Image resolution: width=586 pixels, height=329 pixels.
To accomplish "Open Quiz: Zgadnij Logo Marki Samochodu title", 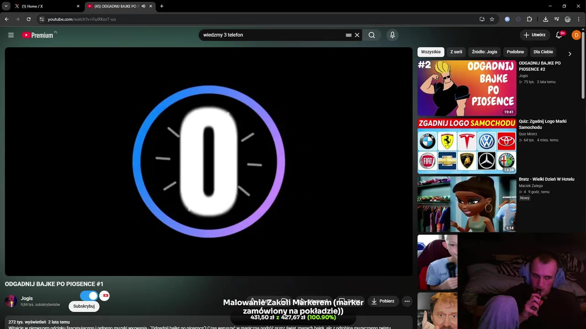I will (x=543, y=124).
